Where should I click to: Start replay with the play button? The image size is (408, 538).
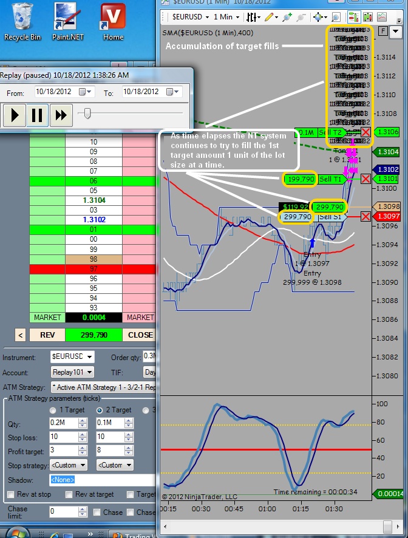(x=15, y=115)
